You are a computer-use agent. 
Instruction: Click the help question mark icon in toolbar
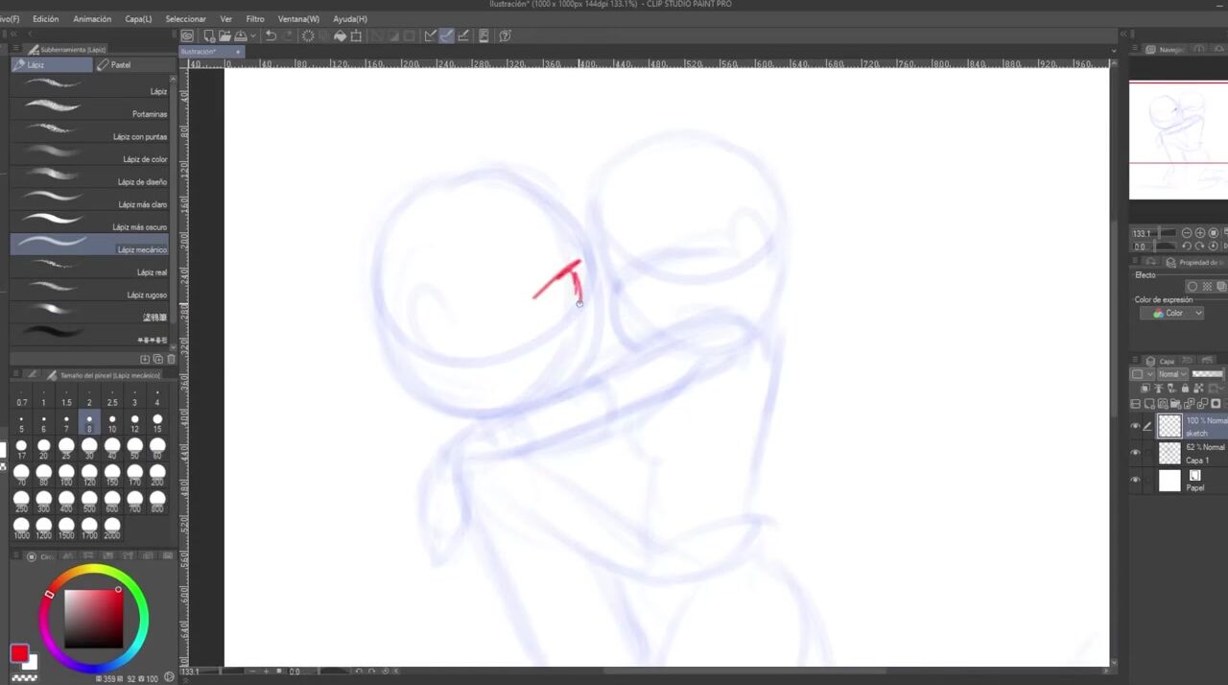pos(505,36)
